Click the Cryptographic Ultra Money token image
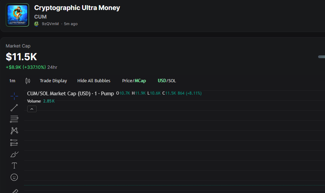325x193 pixels. coord(17,15)
